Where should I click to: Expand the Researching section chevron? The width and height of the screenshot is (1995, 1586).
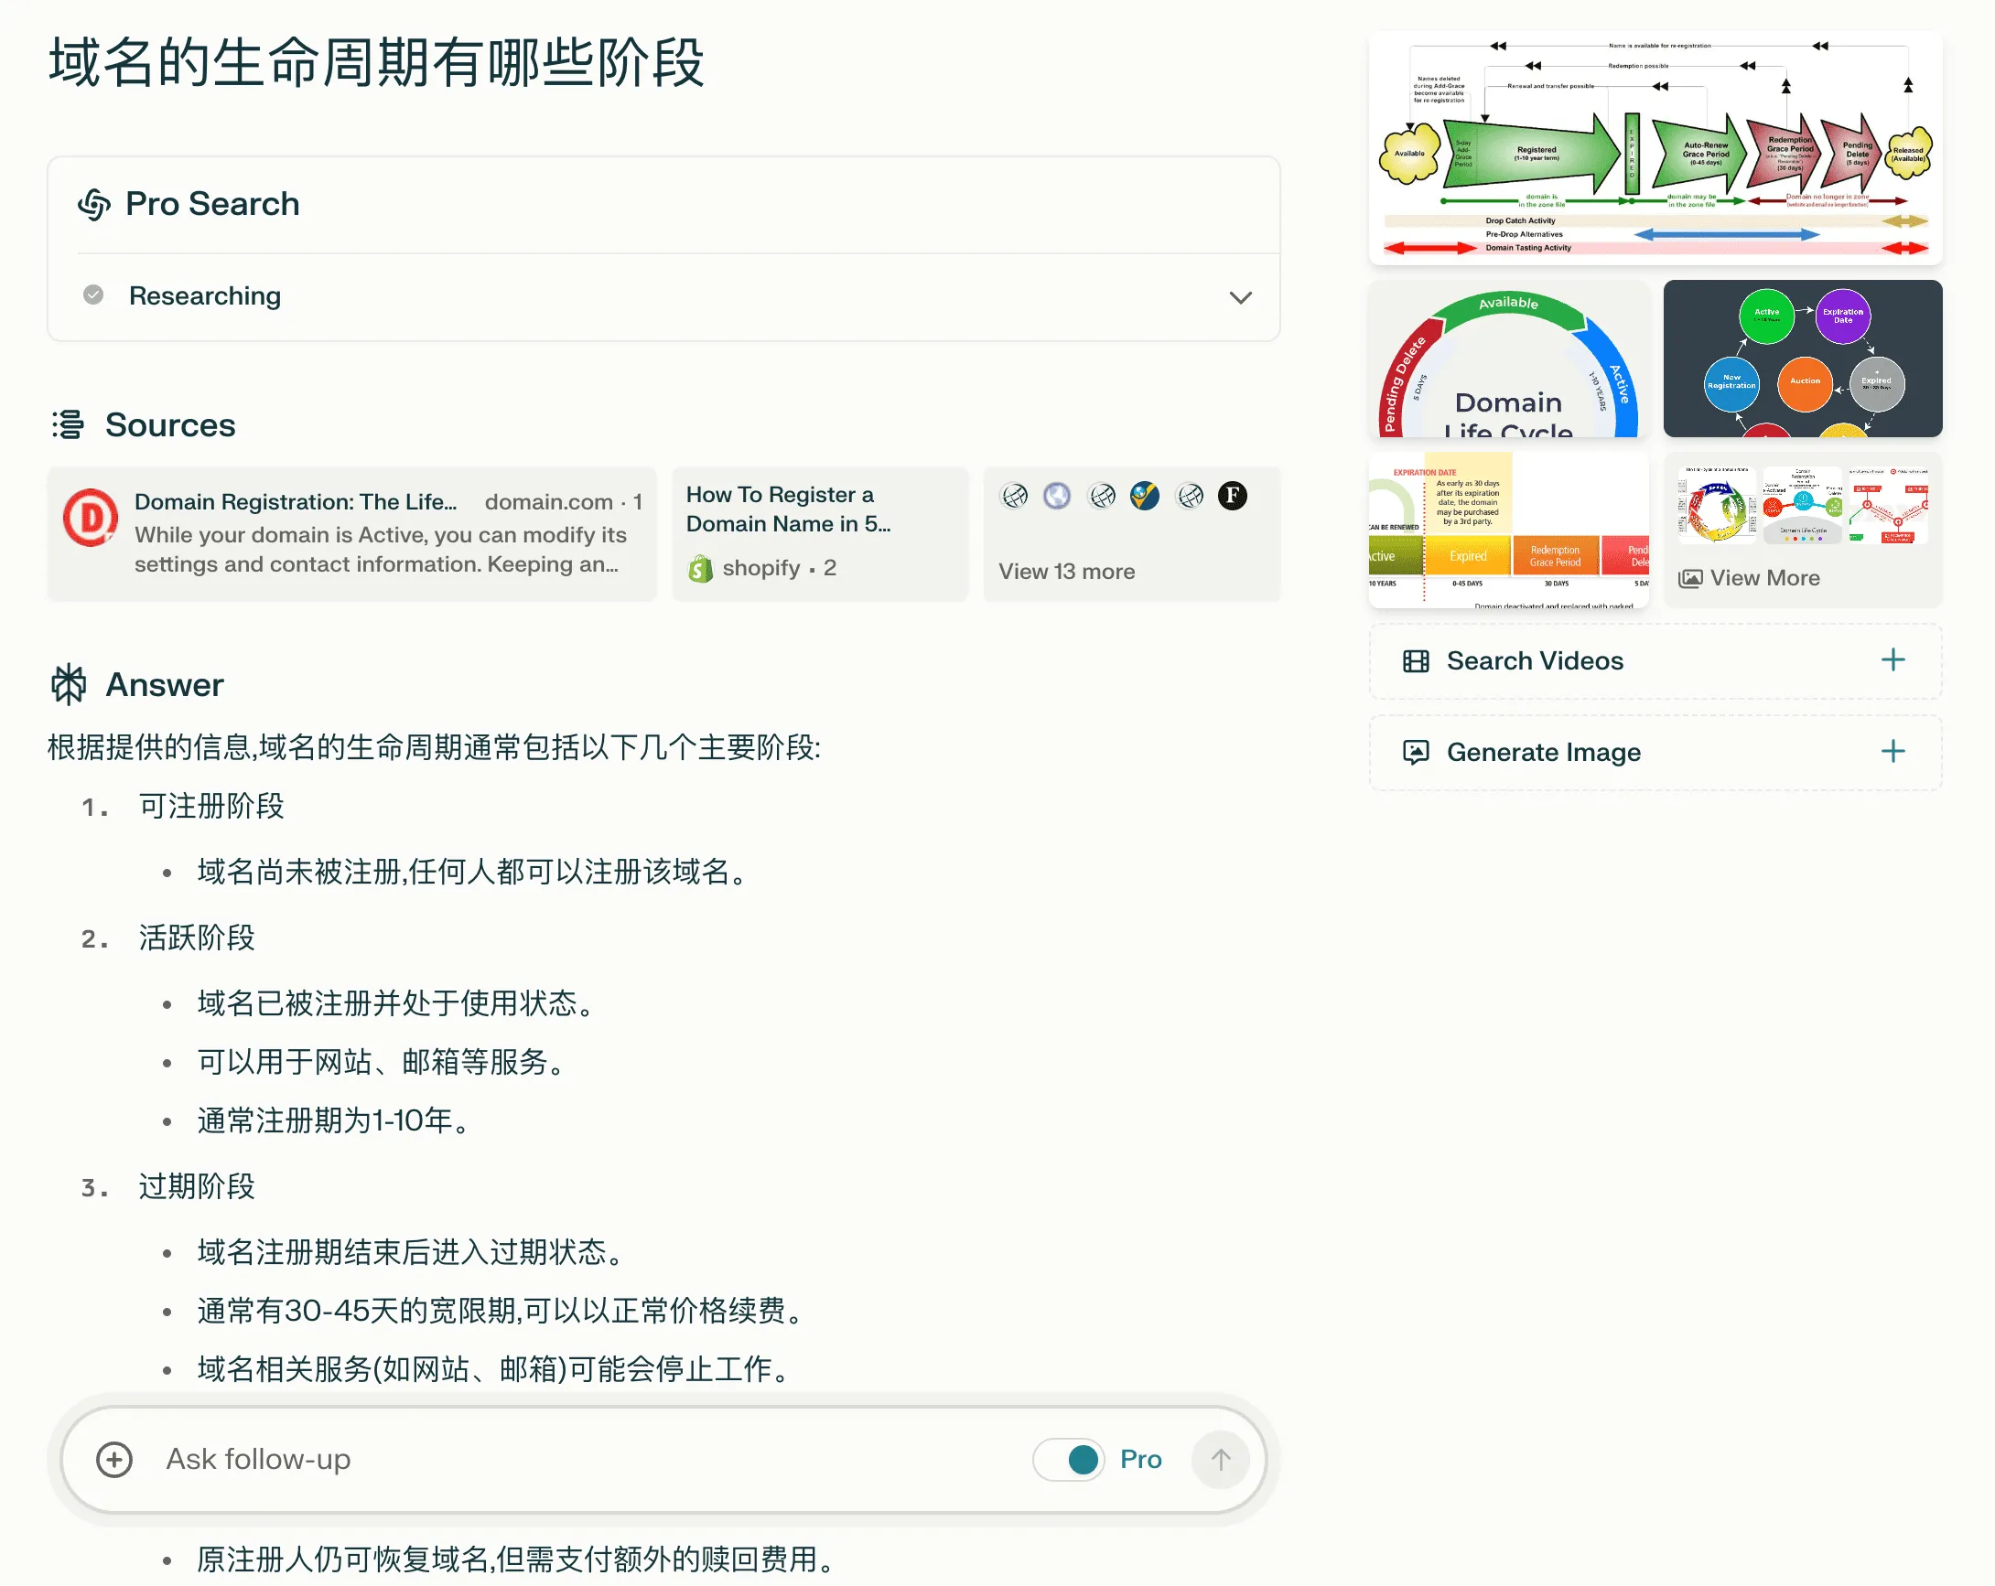pyautogui.click(x=1240, y=297)
